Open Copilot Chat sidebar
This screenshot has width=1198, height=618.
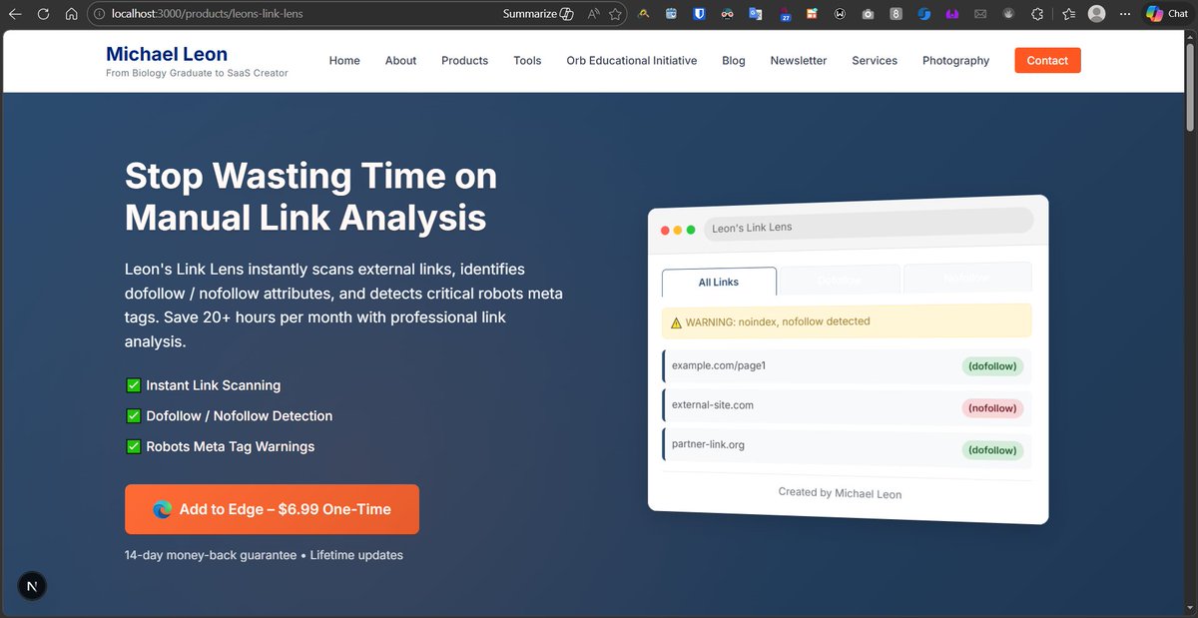1167,14
